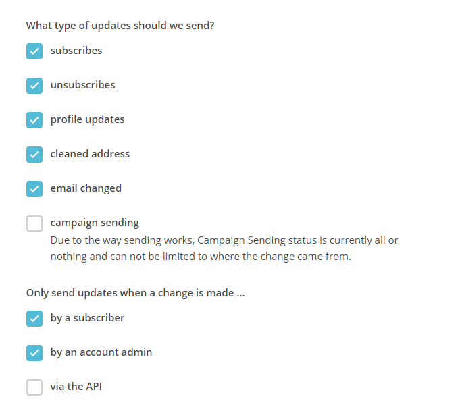Click the "subscribes" label text
The image size is (460, 403).
coord(76,51)
